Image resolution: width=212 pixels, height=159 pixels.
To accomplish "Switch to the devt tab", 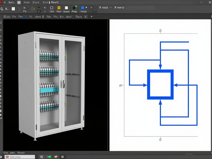I will coord(69,17).
